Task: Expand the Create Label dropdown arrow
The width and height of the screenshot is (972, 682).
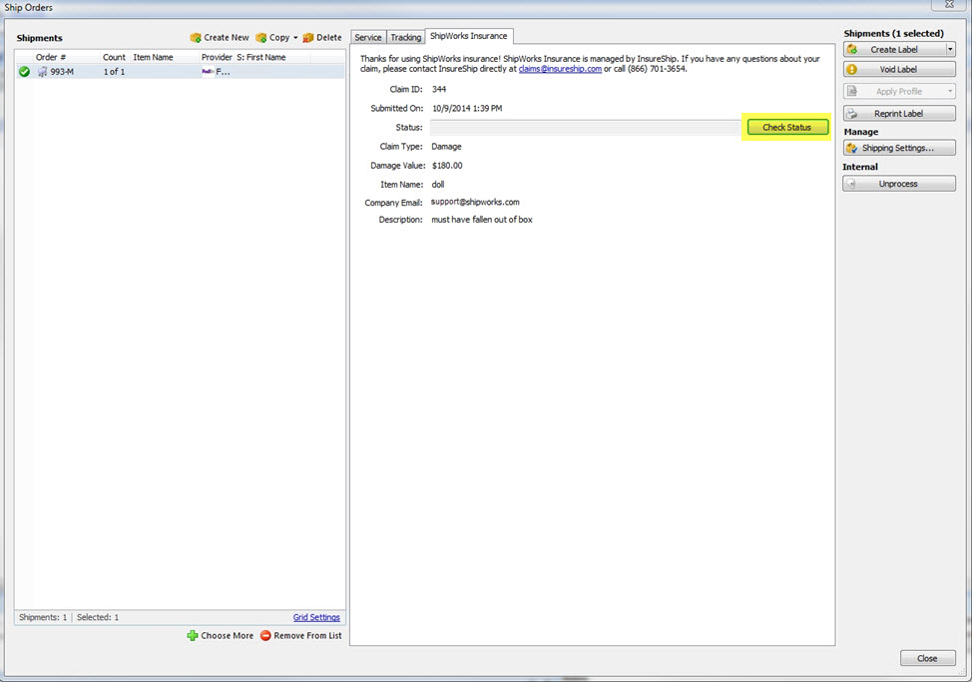Action: pos(950,49)
